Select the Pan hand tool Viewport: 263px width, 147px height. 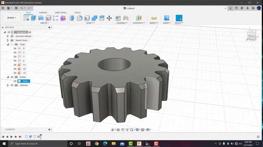122,130
